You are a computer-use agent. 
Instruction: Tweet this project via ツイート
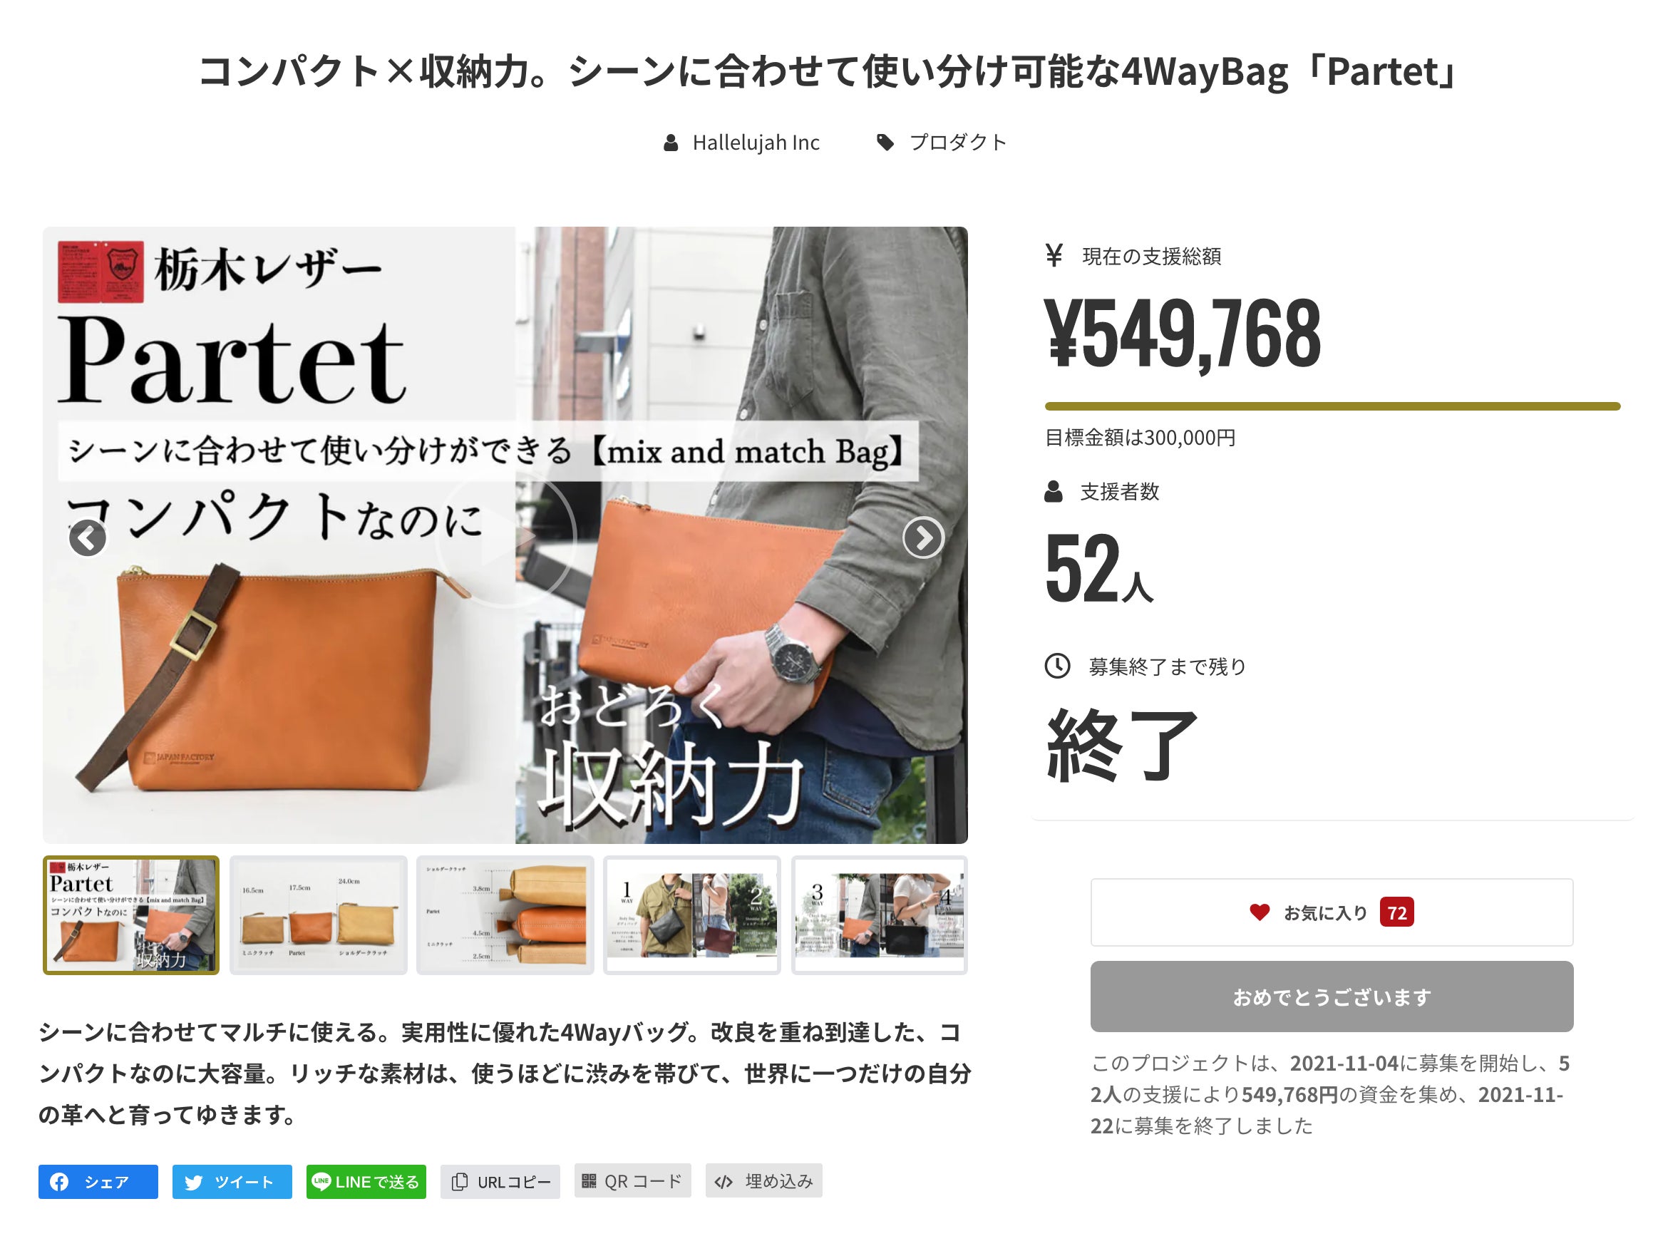pyautogui.click(x=232, y=1182)
